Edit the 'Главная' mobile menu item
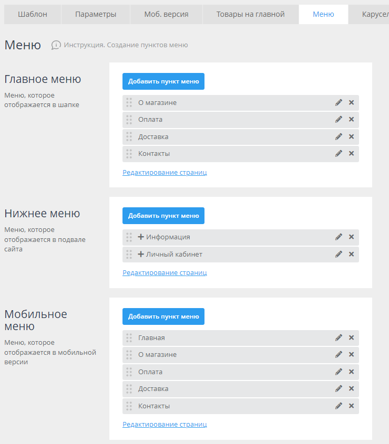389x444 pixels. [339, 338]
